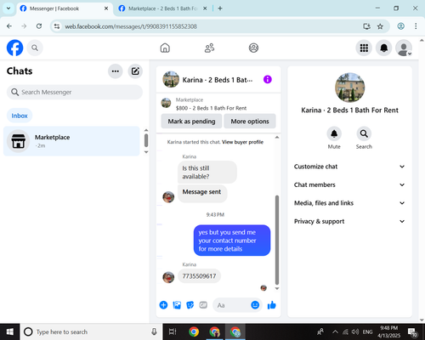Open more actions plus icon in composer
Screen dimensions: 425x340
click(x=163, y=305)
